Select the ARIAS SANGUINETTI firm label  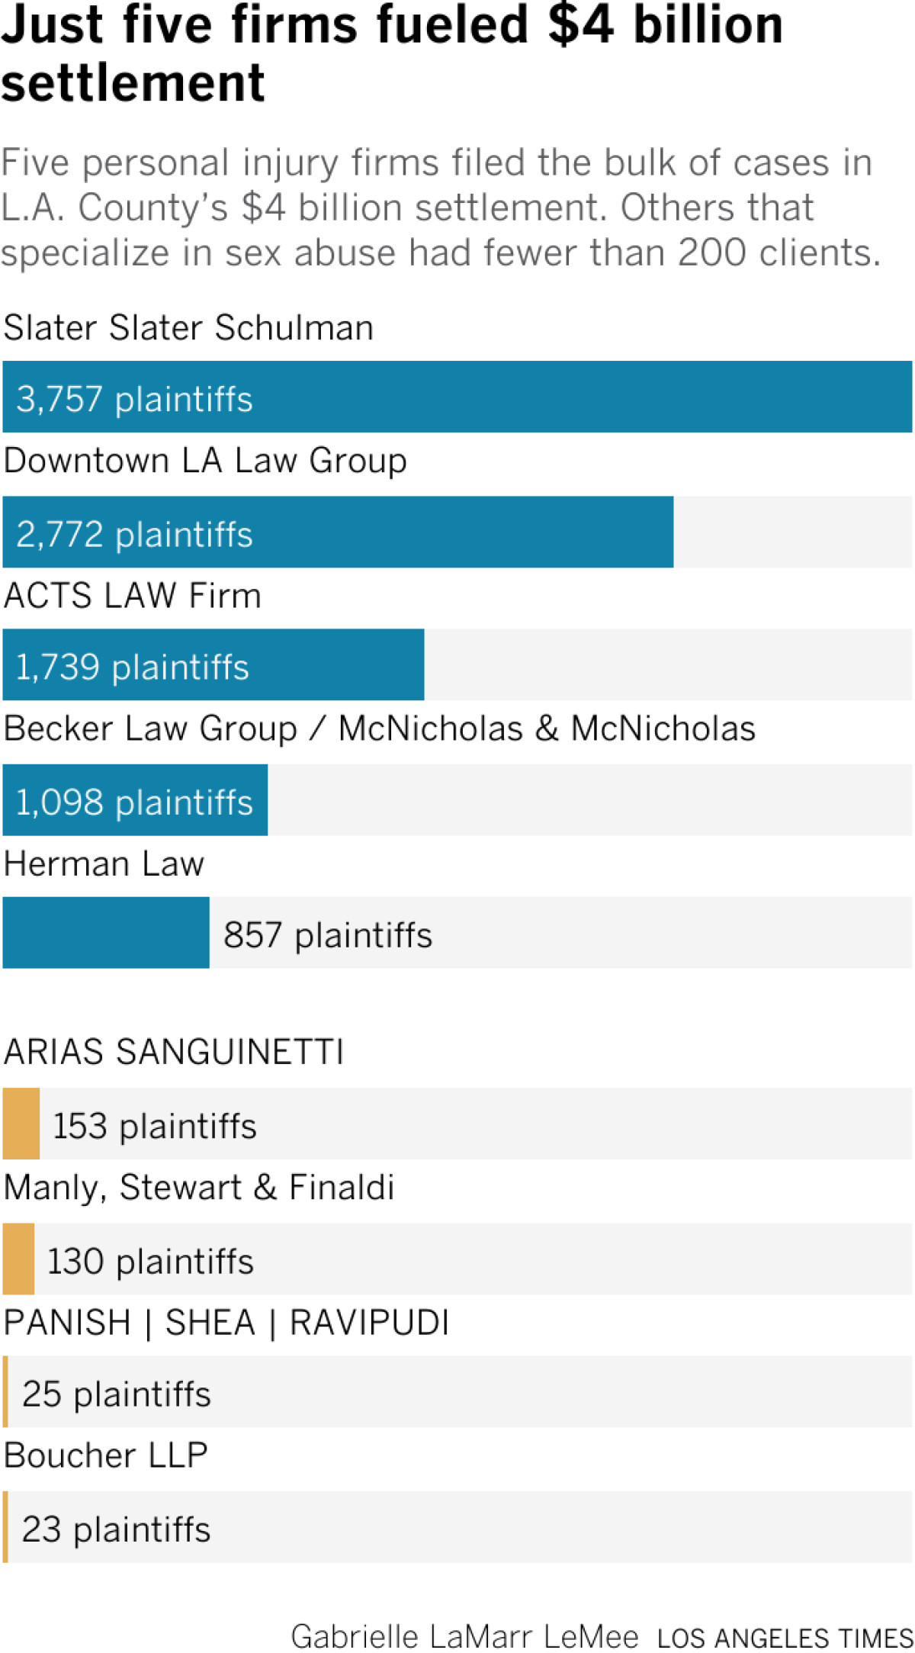point(174,1052)
